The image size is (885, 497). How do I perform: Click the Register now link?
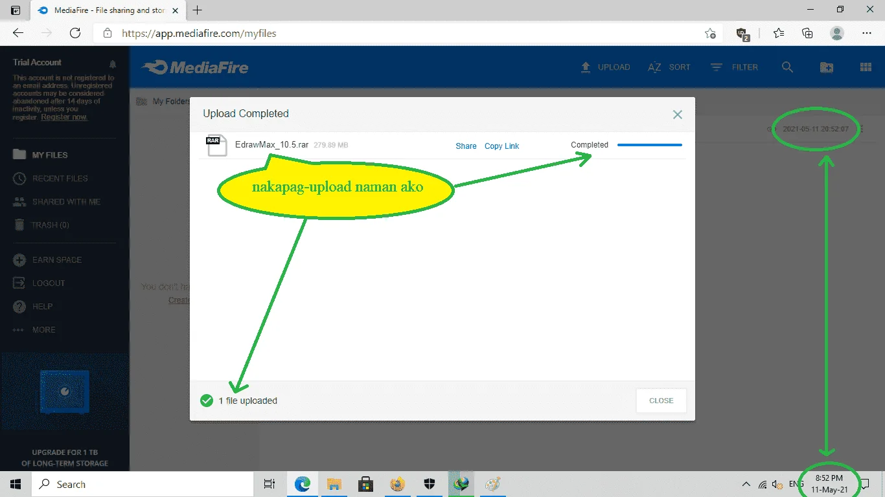[64, 117]
